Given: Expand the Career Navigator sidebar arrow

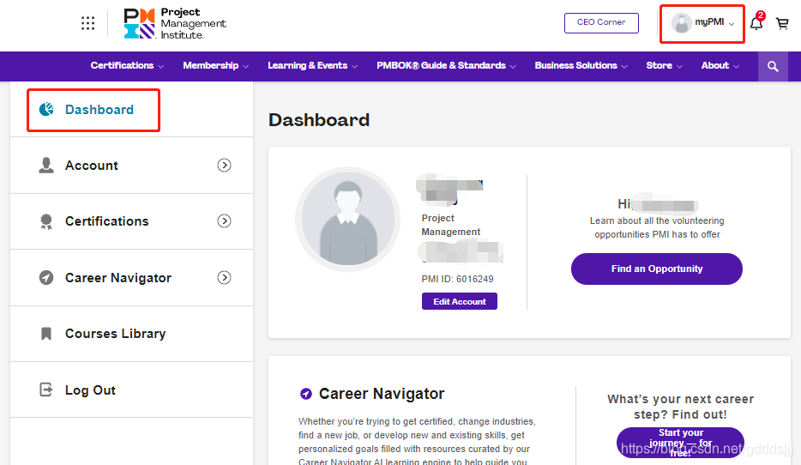Looking at the screenshot, I should (224, 277).
